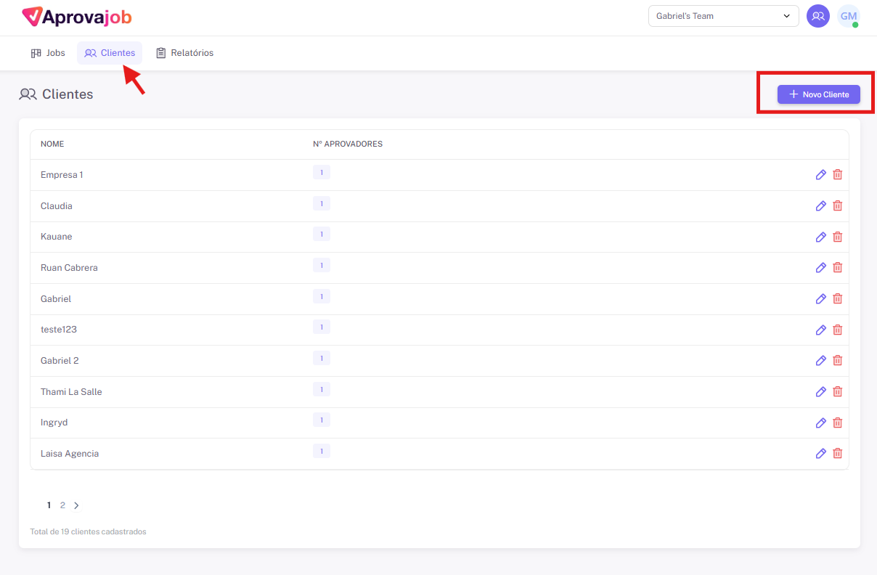Open the GM user avatar menu
Viewport: 877px width, 575px height.
848,16
